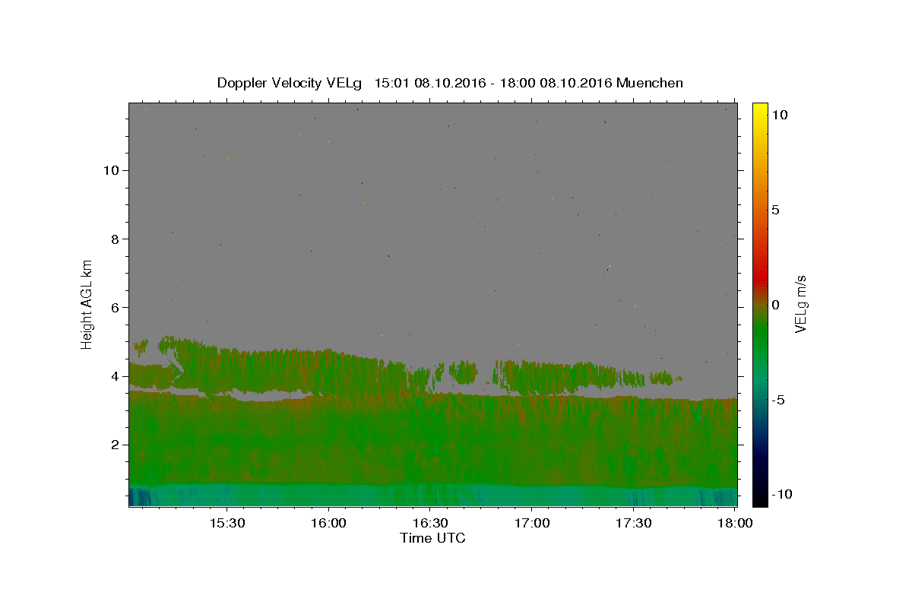Image resolution: width=912 pixels, height=608 pixels.
Task: Click the Muenchen station name in title
Action: [650, 83]
